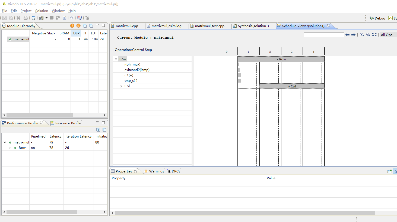This screenshot has height=222, width=397.
Task: Collapse matrixmul in Performance Profile
Action: [x=5, y=142]
